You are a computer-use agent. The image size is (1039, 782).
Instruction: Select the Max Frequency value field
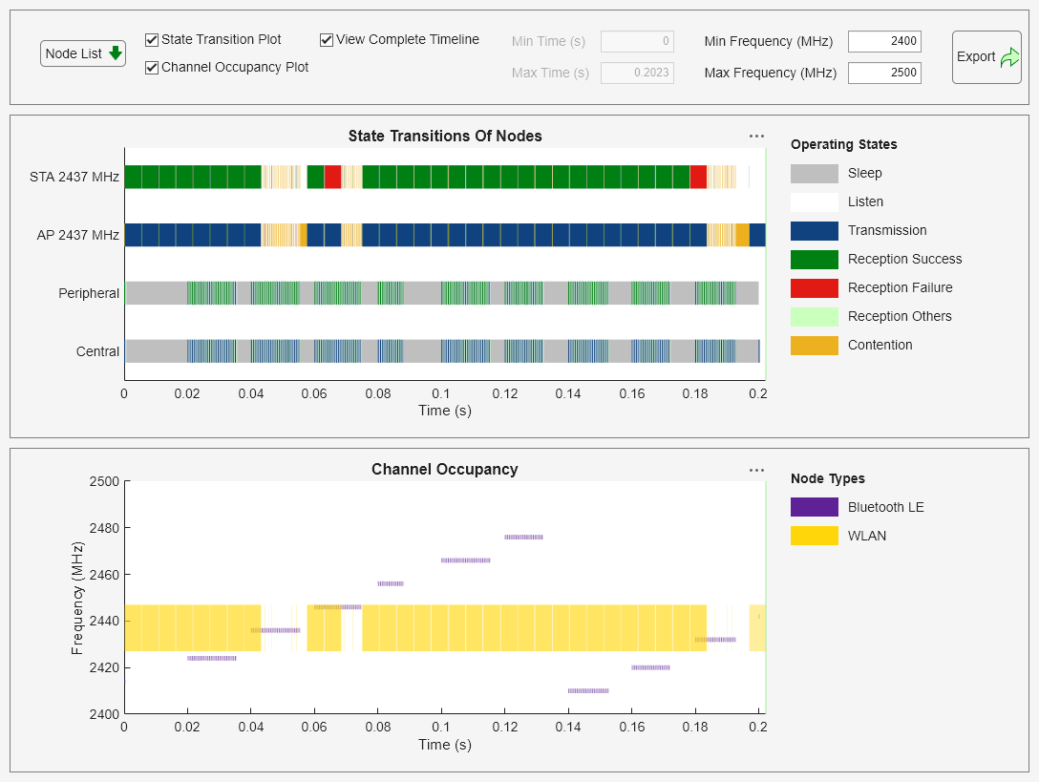click(884, 73)
